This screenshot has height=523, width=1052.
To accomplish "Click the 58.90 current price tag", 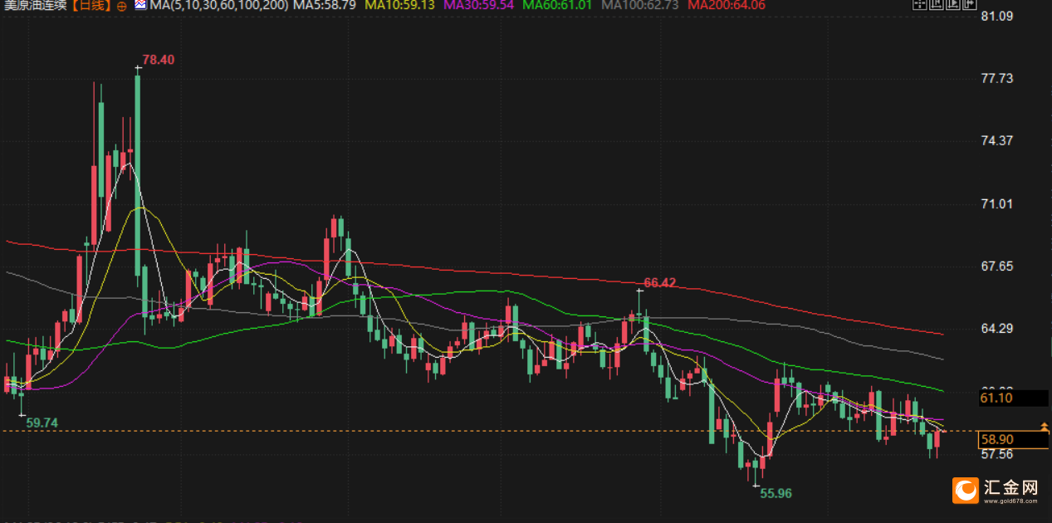I will (x=1012, y=438).
